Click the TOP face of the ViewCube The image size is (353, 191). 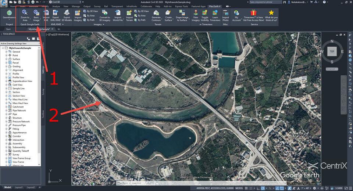click(x=332, y=52)
